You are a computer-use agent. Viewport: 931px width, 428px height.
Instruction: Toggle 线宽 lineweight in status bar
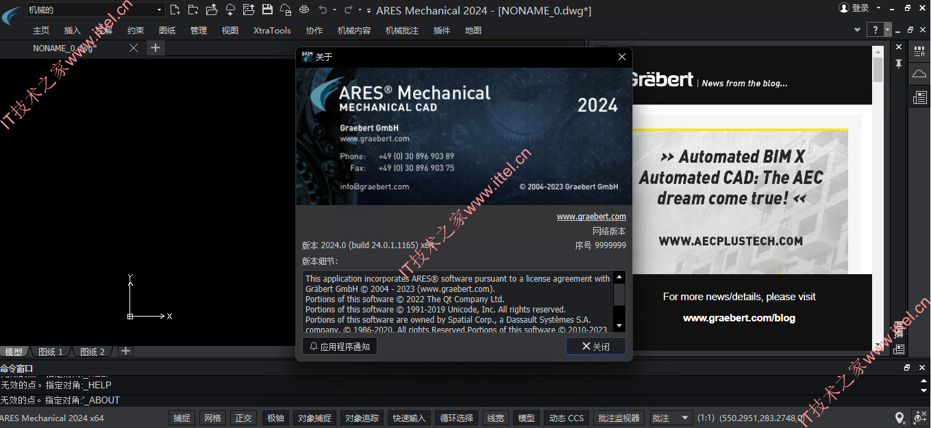click(x=495, y=418)
